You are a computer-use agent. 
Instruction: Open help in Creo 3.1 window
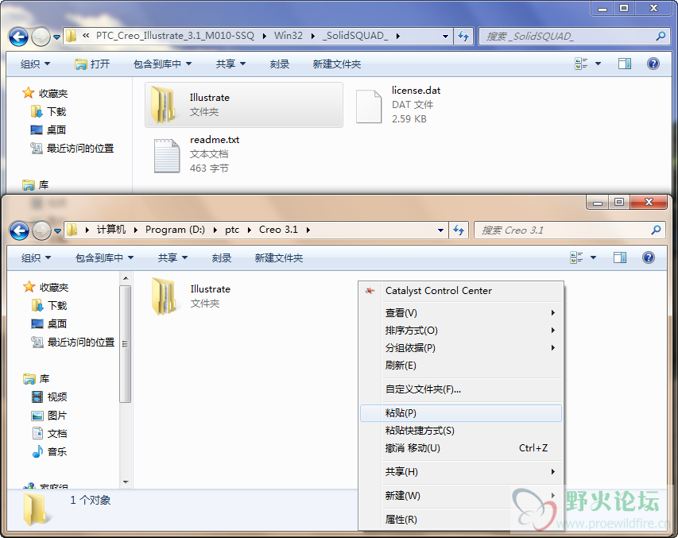coord(648,257)
